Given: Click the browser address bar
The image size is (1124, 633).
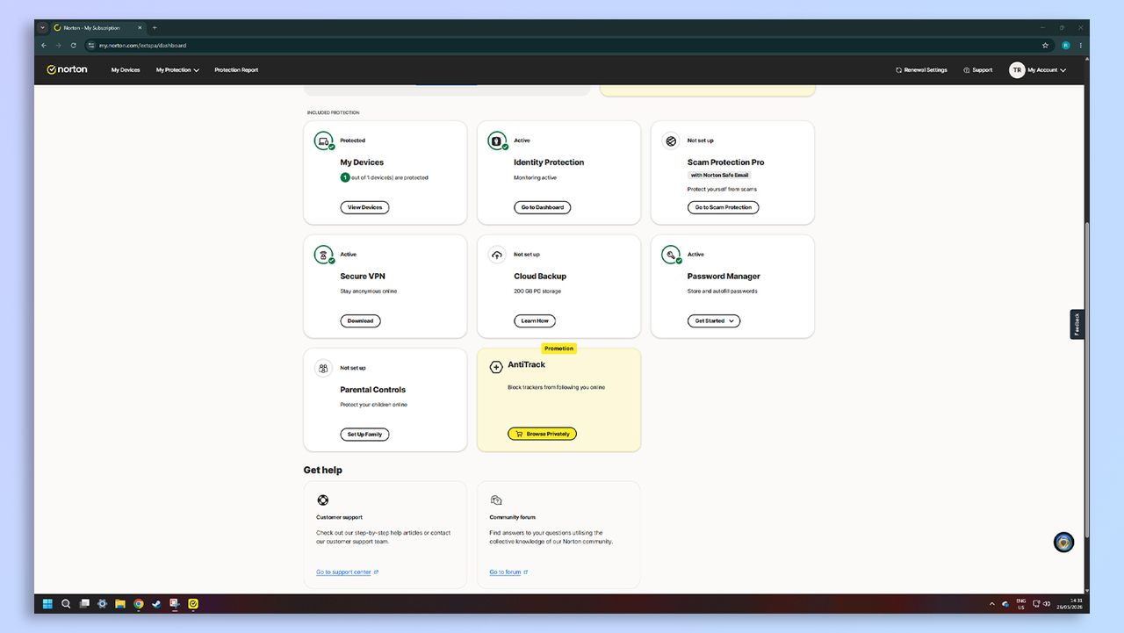Looking at the screenshot, I should (562, 45).
